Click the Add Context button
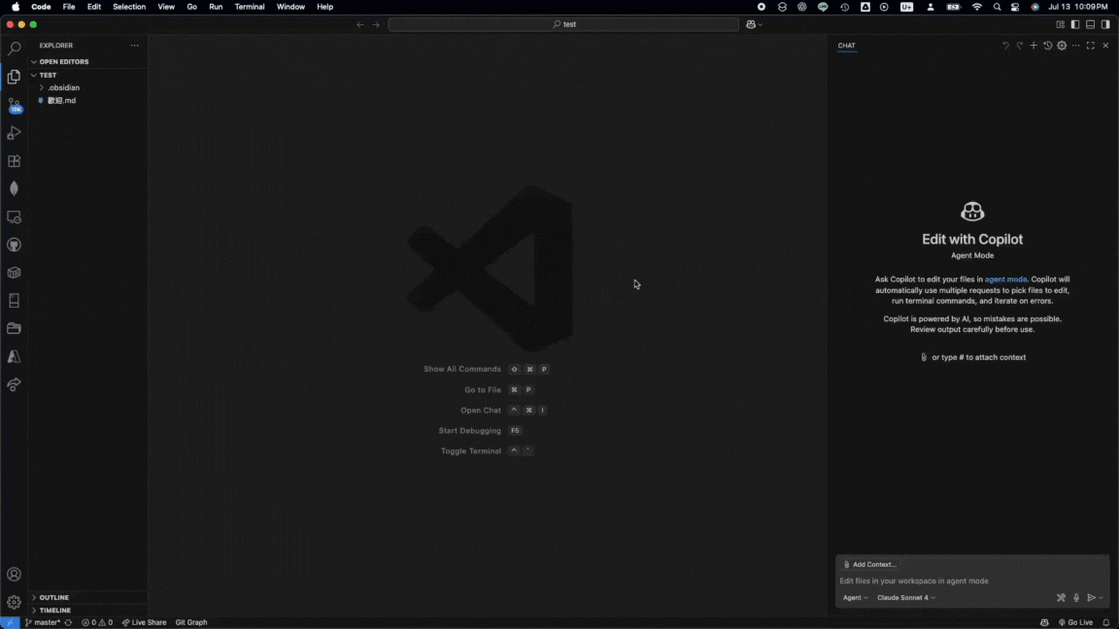Viewport: 1119px width, 629px height. point(870,564)
